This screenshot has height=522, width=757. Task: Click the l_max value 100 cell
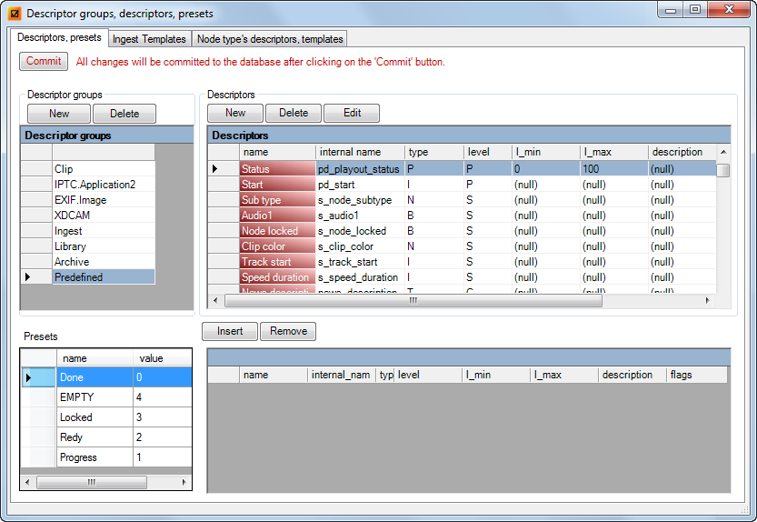[x=614, y=168]
